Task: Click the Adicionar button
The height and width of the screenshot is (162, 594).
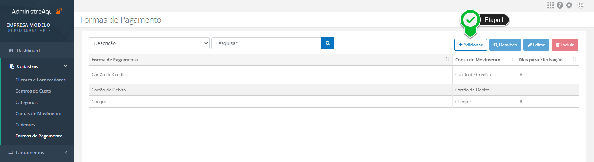Action: (471, 45)
